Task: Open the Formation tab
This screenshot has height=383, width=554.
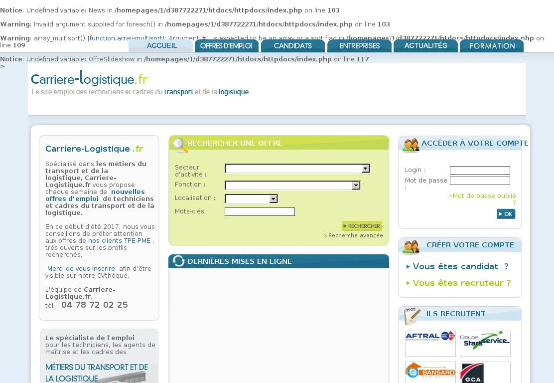Action: coord(492,46)
